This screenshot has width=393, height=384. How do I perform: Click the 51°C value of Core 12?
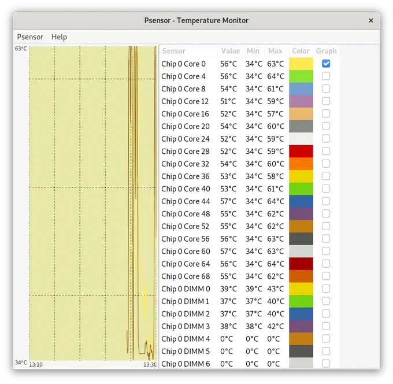pos(228,101)
